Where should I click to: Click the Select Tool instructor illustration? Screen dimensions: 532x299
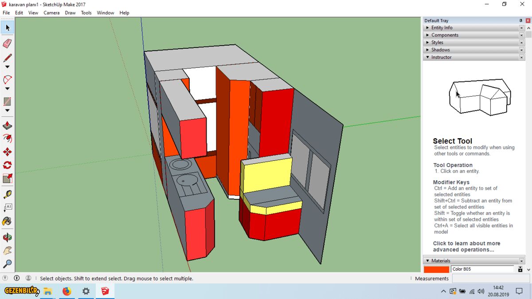[480, 98]
